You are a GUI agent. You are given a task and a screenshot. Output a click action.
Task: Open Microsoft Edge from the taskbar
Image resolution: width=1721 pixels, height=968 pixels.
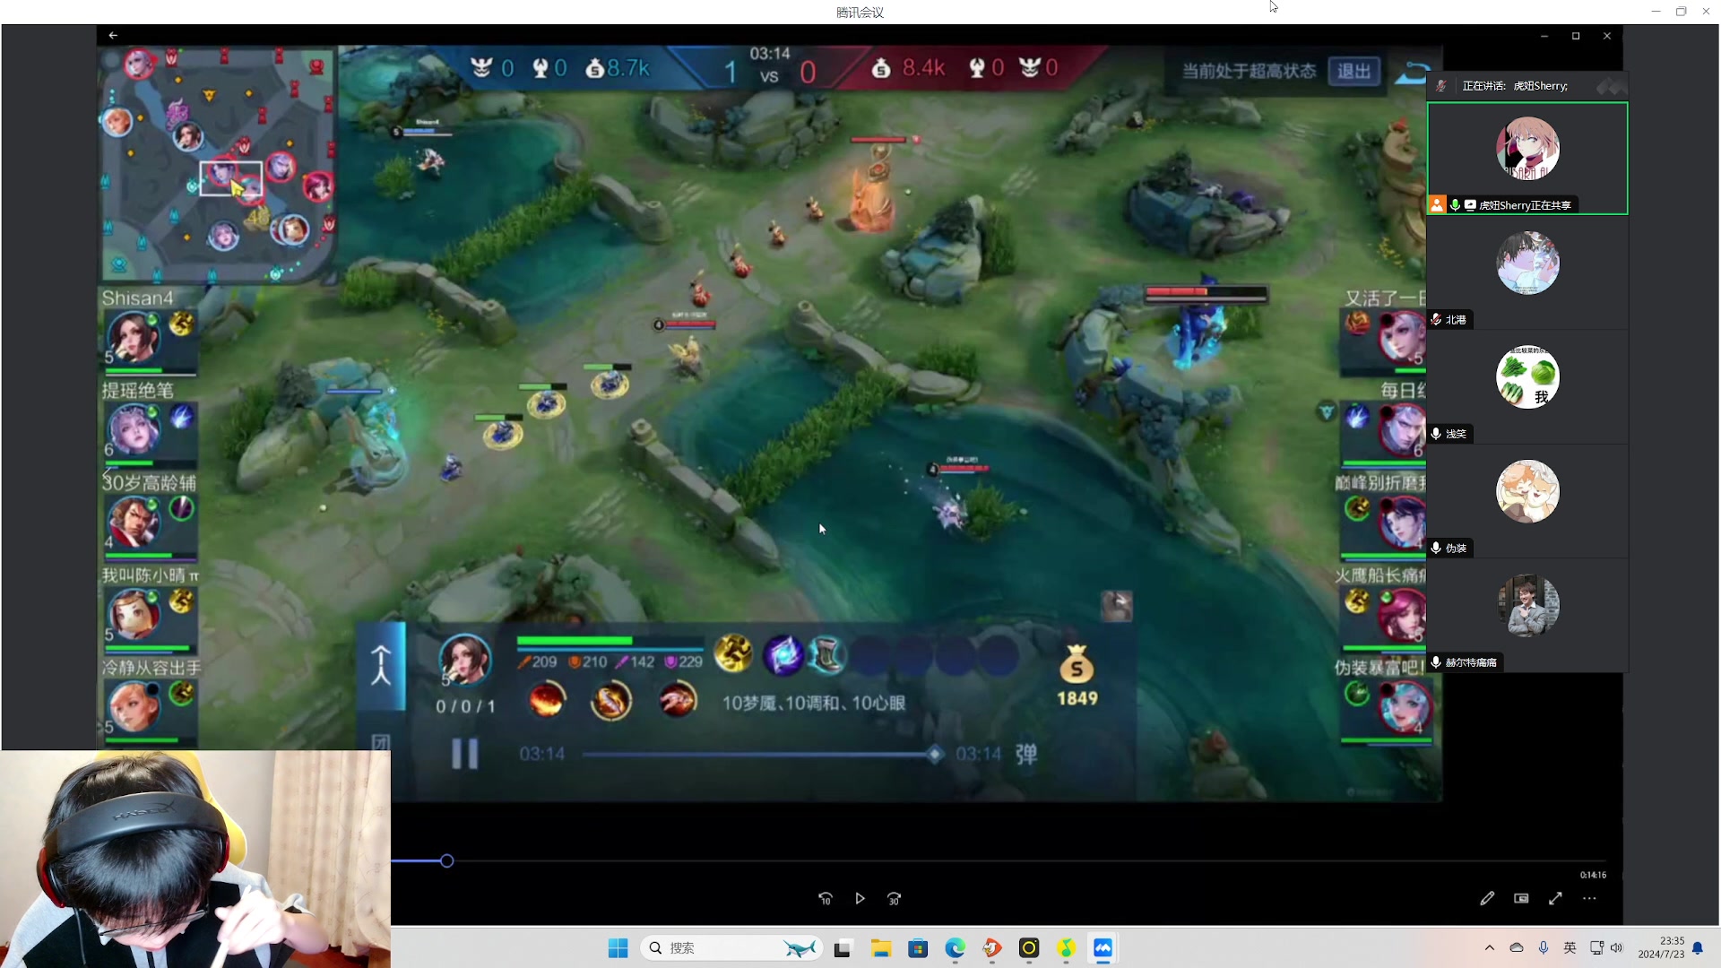(955, 948)
